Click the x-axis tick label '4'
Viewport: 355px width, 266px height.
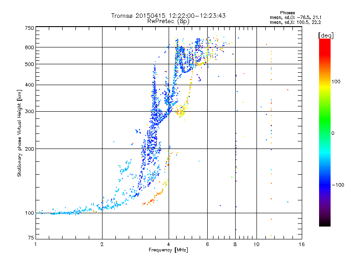(x=169, y=244)
